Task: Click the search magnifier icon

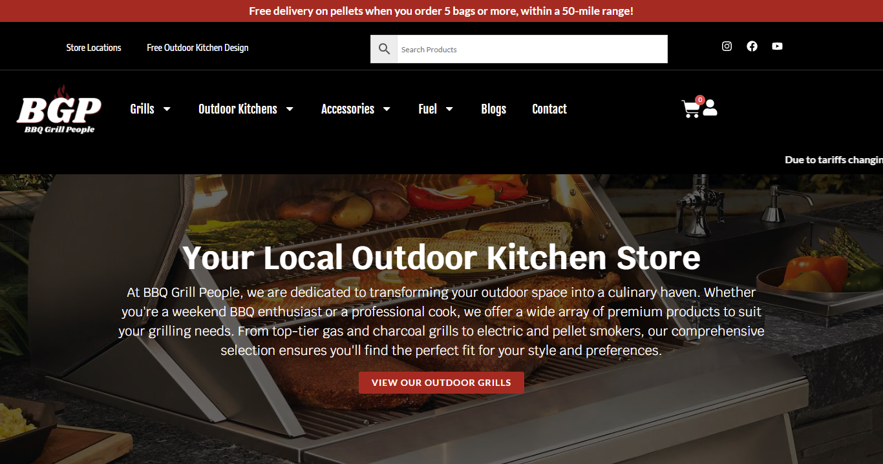Action: [x=384, y=49]
